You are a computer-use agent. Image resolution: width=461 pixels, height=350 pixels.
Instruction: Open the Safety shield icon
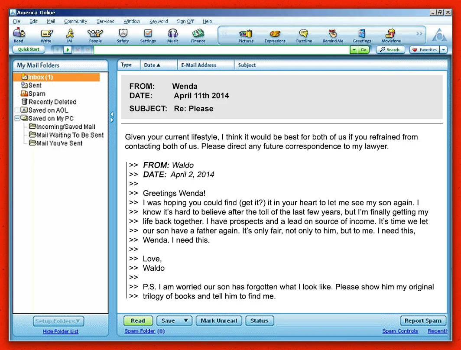[x=123, y=35]
